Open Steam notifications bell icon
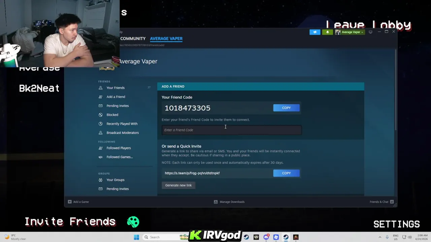The image size is (431, 242). point(327,32)
